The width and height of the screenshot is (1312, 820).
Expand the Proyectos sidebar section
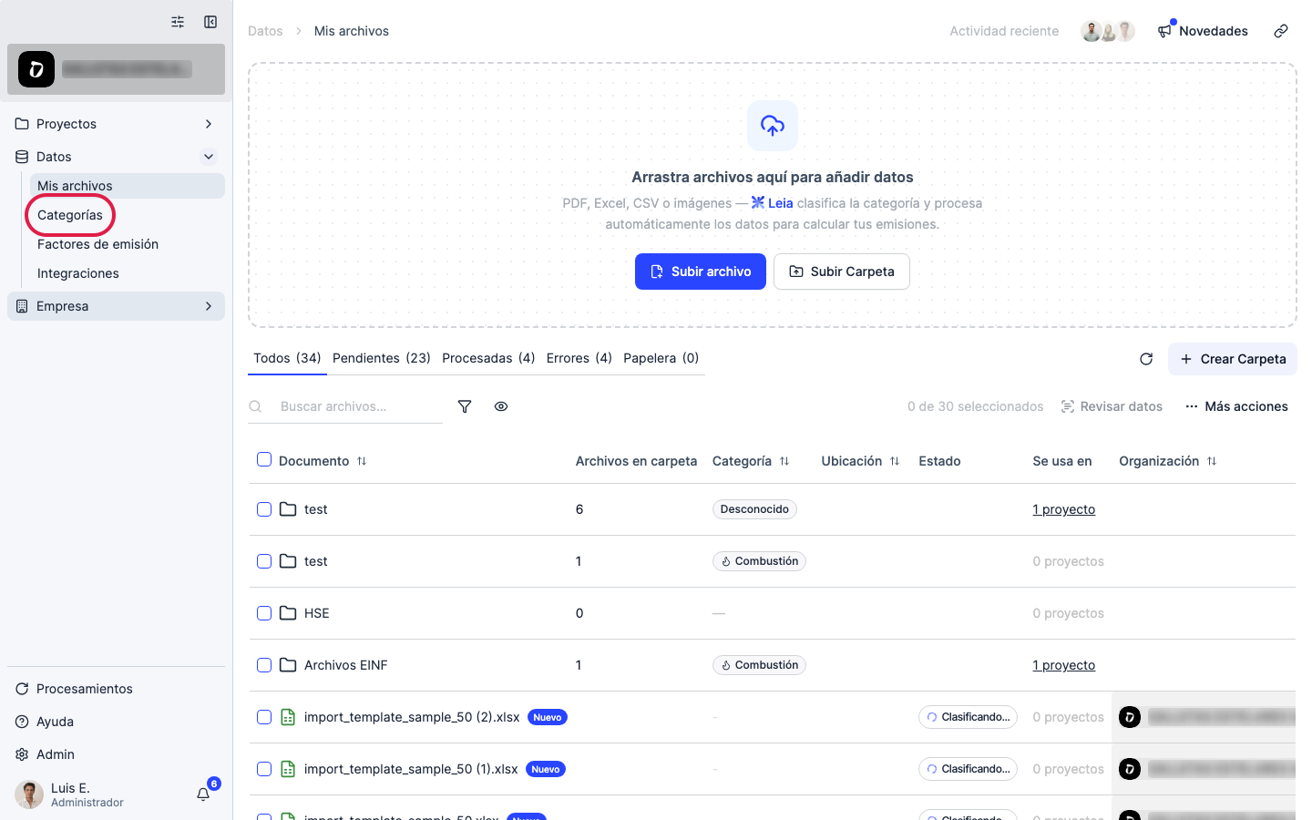117,124
